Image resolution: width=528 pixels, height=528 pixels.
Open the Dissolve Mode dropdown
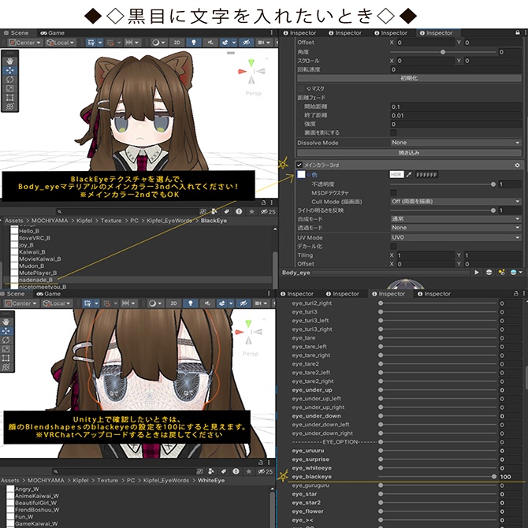tap(455, 143)
